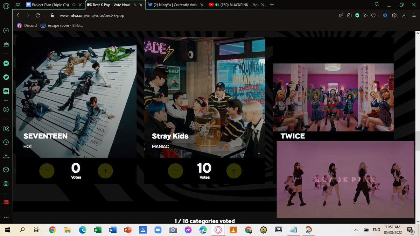Click the ENG language indicator
This screenshot has width=420, height=236.
[x=376, y=230]
